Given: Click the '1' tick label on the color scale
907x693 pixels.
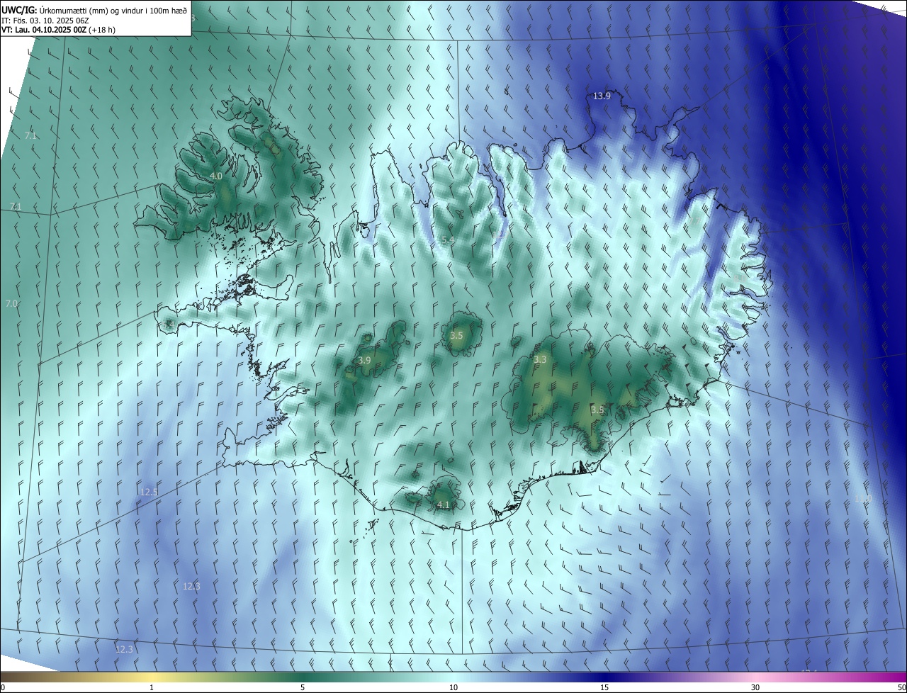Looking at the screenshot, I should tap(152, 687).
